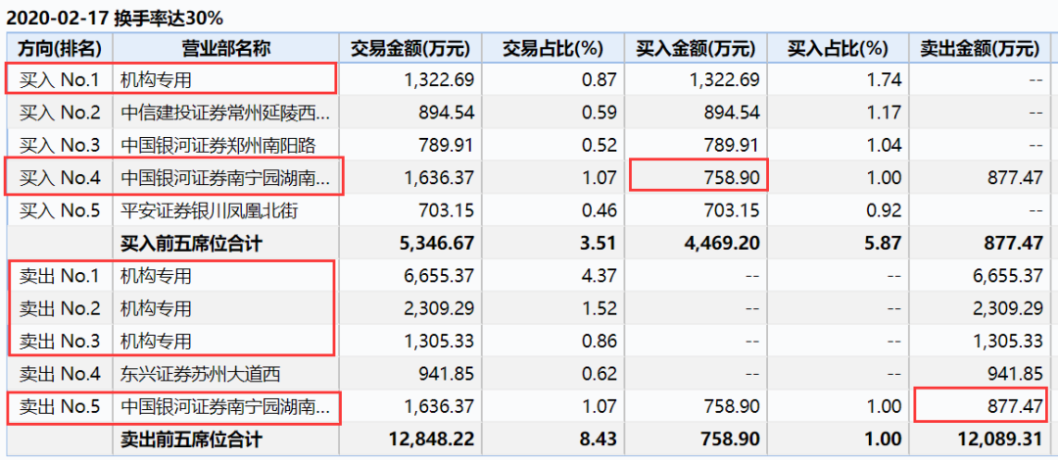Image resolution: width=1058 pixels, height=460 pixels.
Task: Select buy share value 0.92
Action: click(886, 211)
